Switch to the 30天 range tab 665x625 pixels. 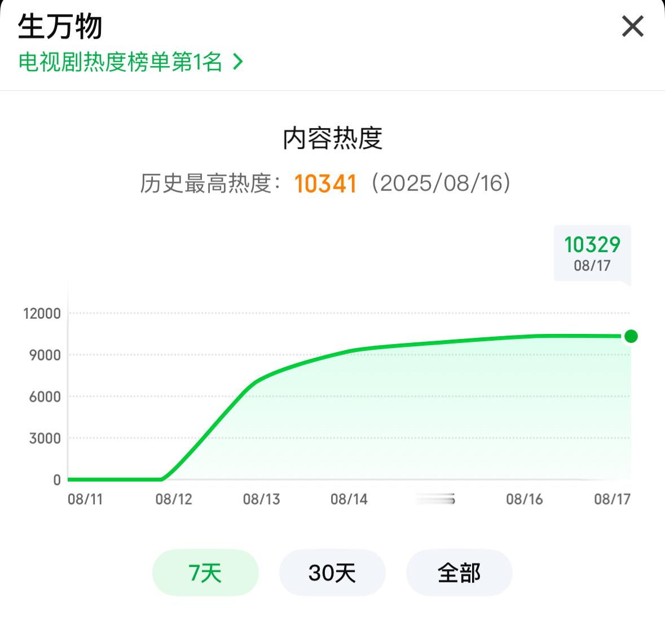(x=332, y=573)
